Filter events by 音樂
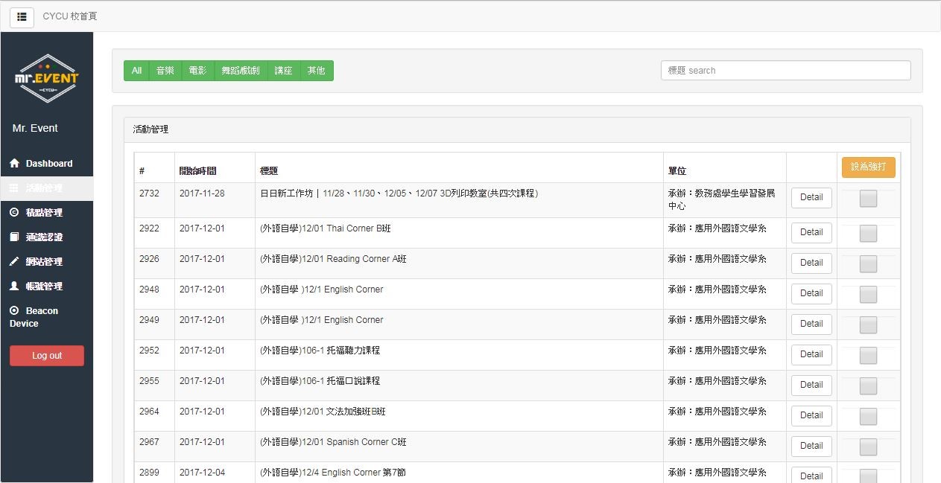 click(x=165, y=71)
